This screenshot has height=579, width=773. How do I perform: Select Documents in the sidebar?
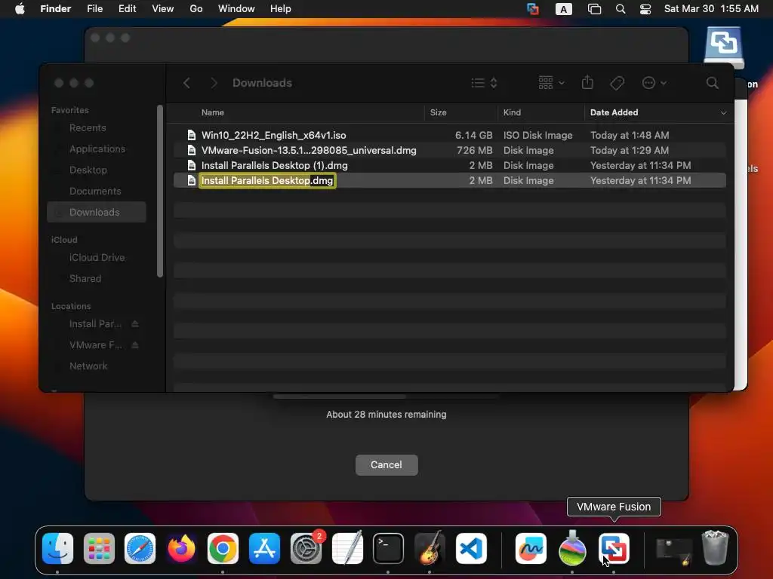(x=97, y=191)
